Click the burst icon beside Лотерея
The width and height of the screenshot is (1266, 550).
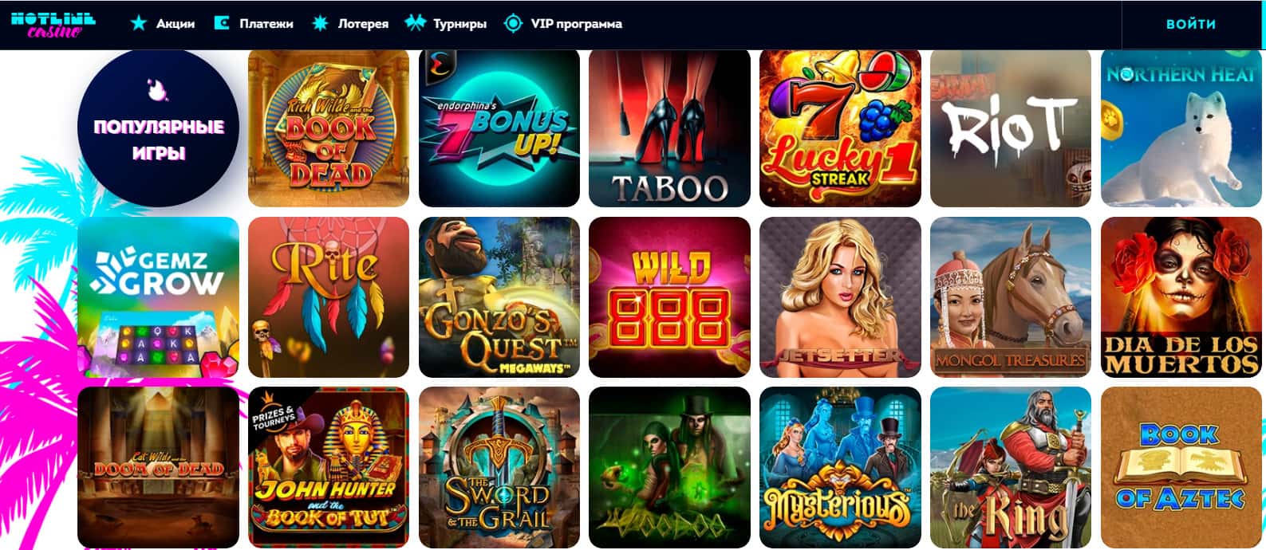point(320,23)
